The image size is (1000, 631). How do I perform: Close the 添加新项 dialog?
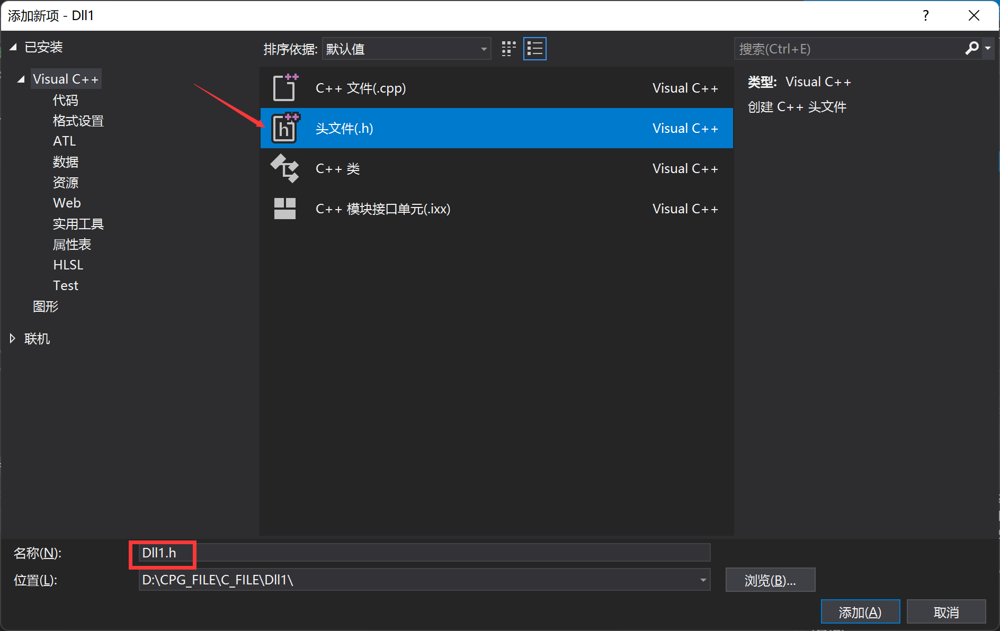coord(974,15)
